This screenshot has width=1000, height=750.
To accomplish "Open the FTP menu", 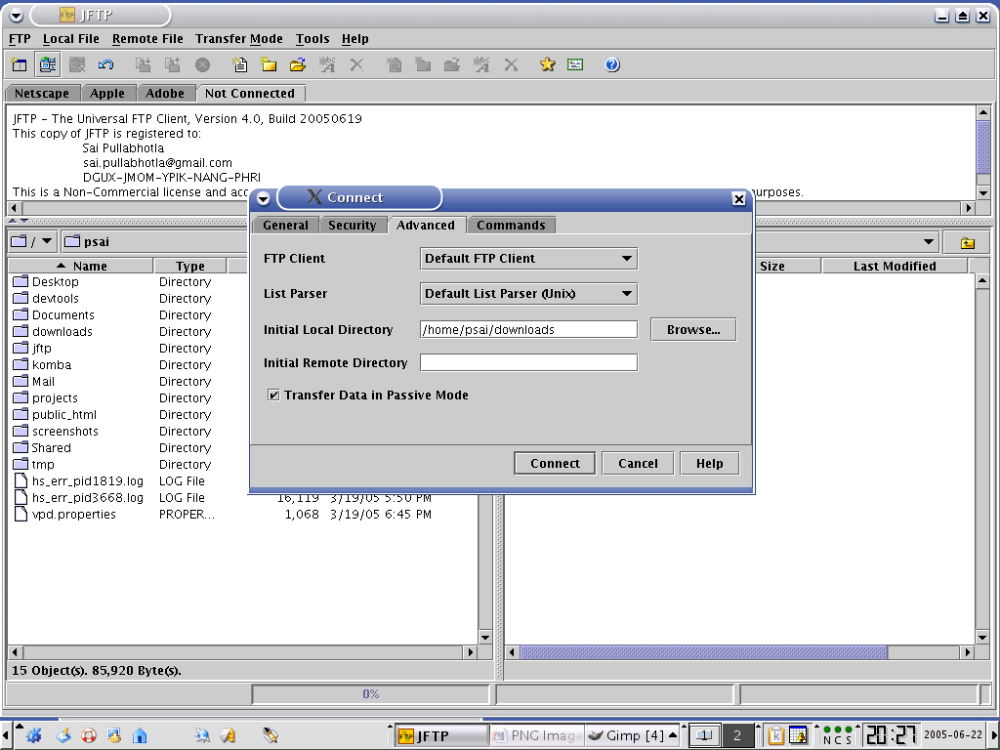I will pos(20,39).
